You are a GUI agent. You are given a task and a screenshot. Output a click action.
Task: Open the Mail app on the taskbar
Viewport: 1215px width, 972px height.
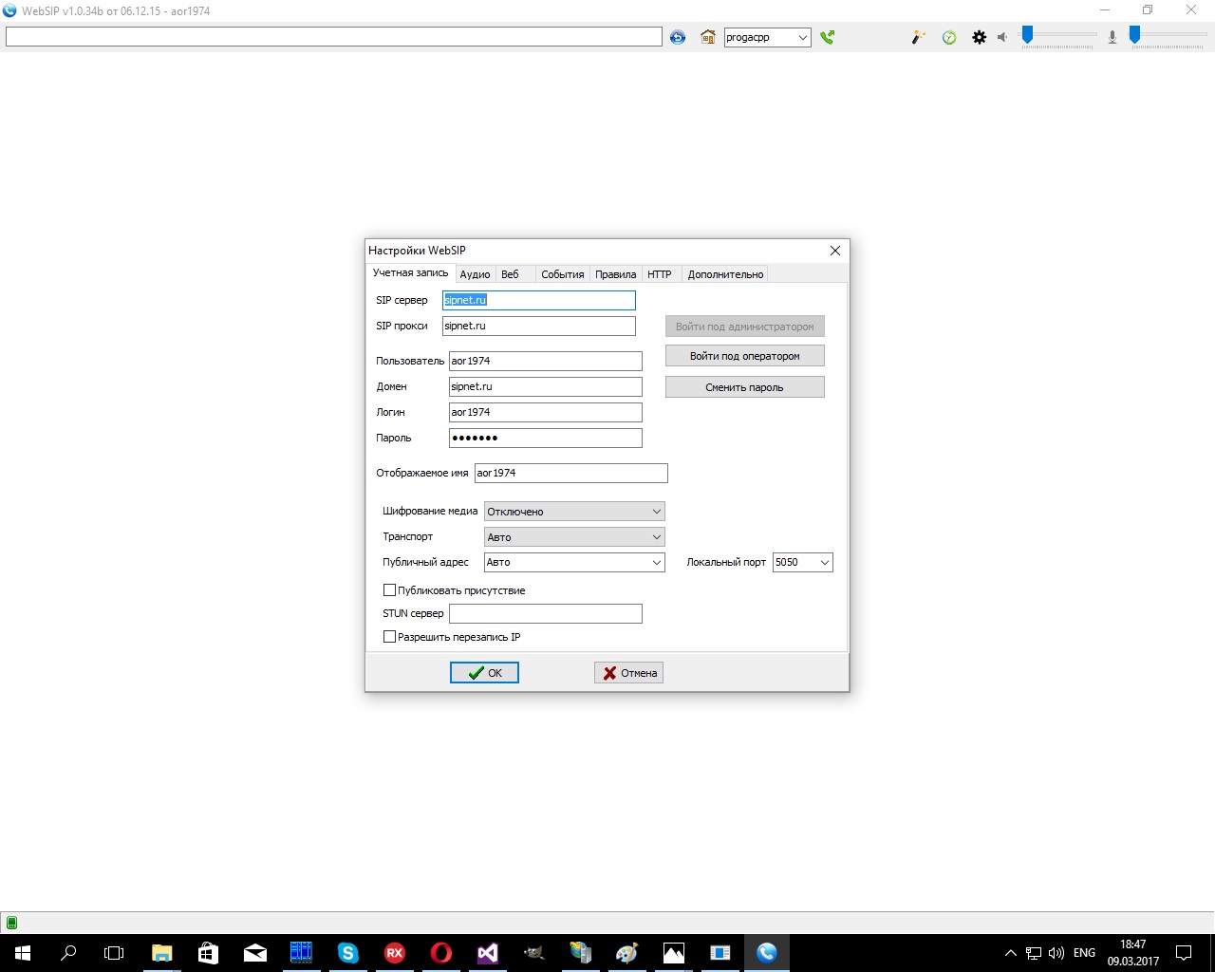[254, 953]
